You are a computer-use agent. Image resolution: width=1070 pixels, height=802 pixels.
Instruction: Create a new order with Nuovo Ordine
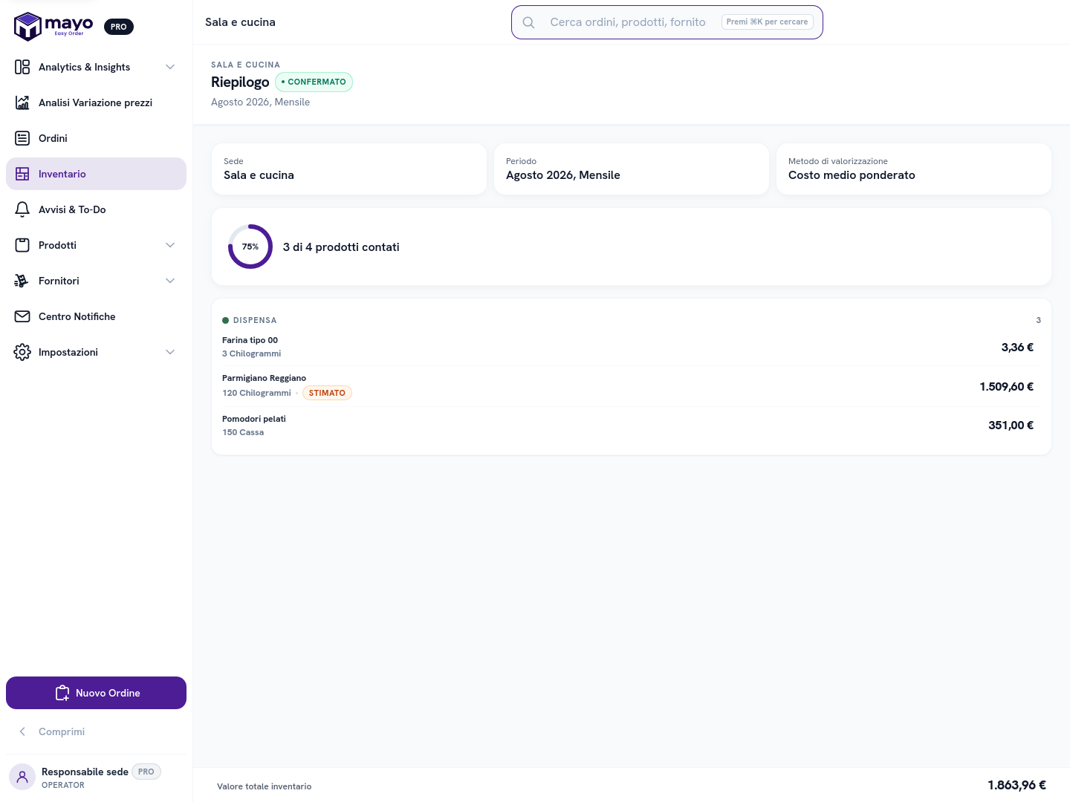tap(96, 693)
